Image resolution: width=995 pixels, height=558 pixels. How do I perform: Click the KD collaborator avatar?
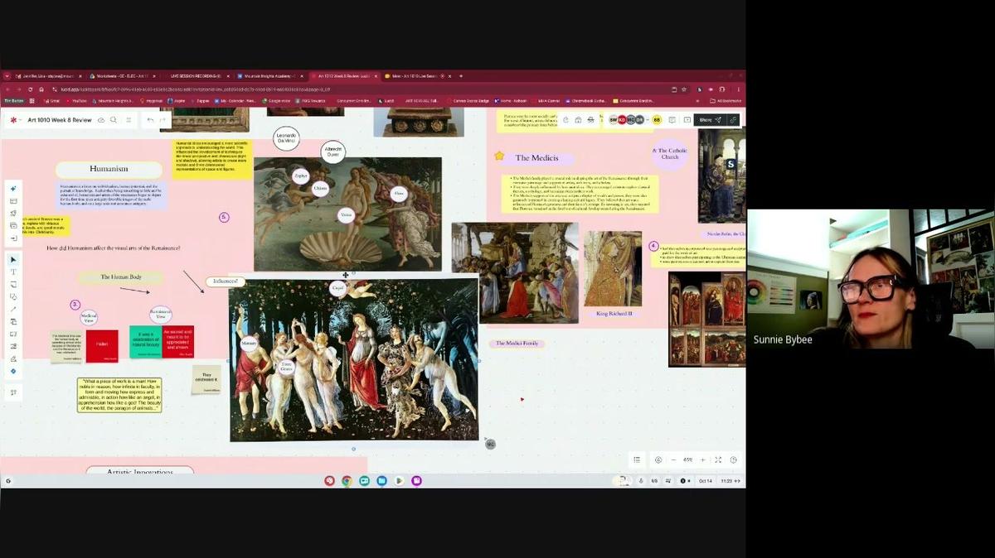(622, 120)
